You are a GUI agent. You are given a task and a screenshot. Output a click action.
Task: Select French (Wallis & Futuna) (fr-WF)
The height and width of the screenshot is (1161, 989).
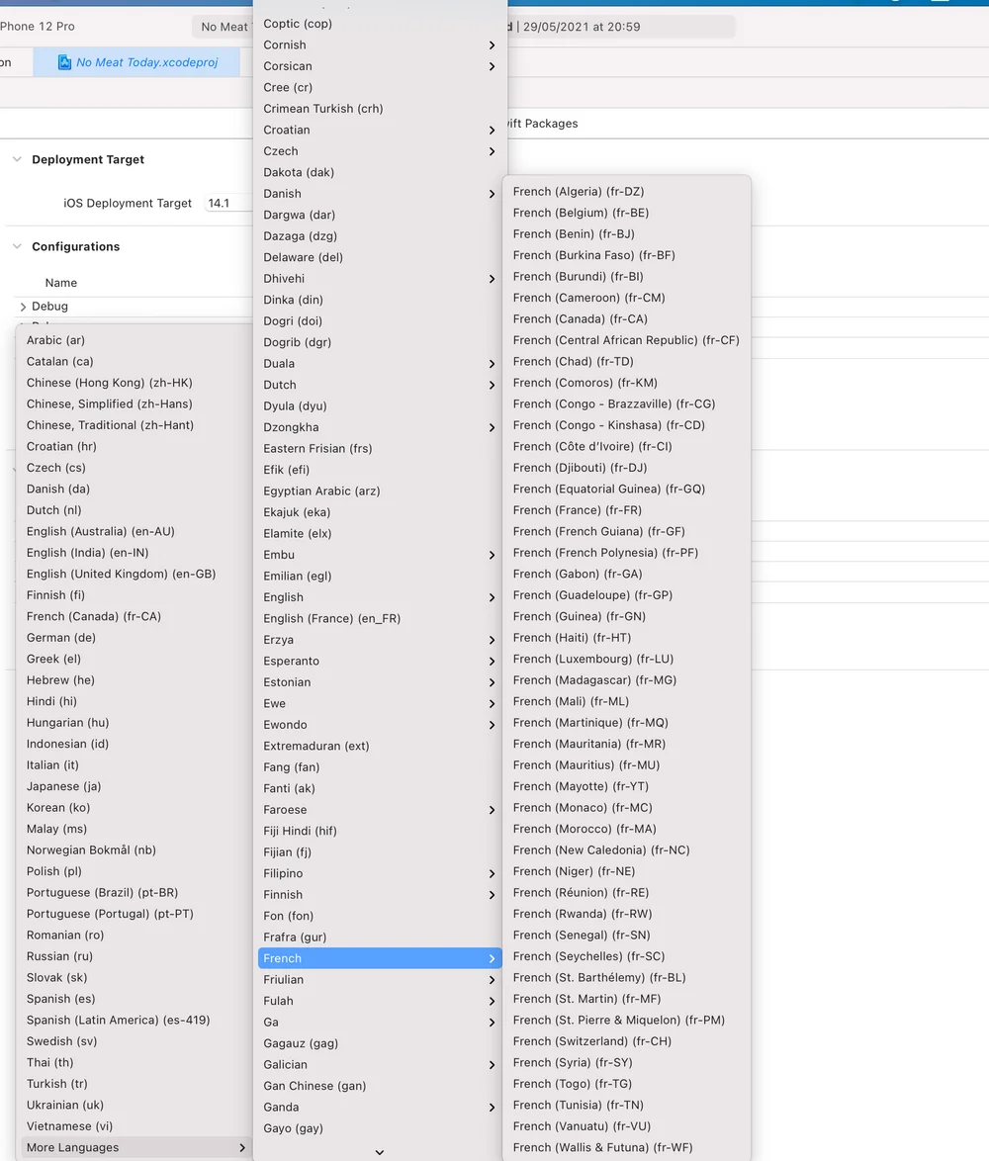tap(602, 1147)
